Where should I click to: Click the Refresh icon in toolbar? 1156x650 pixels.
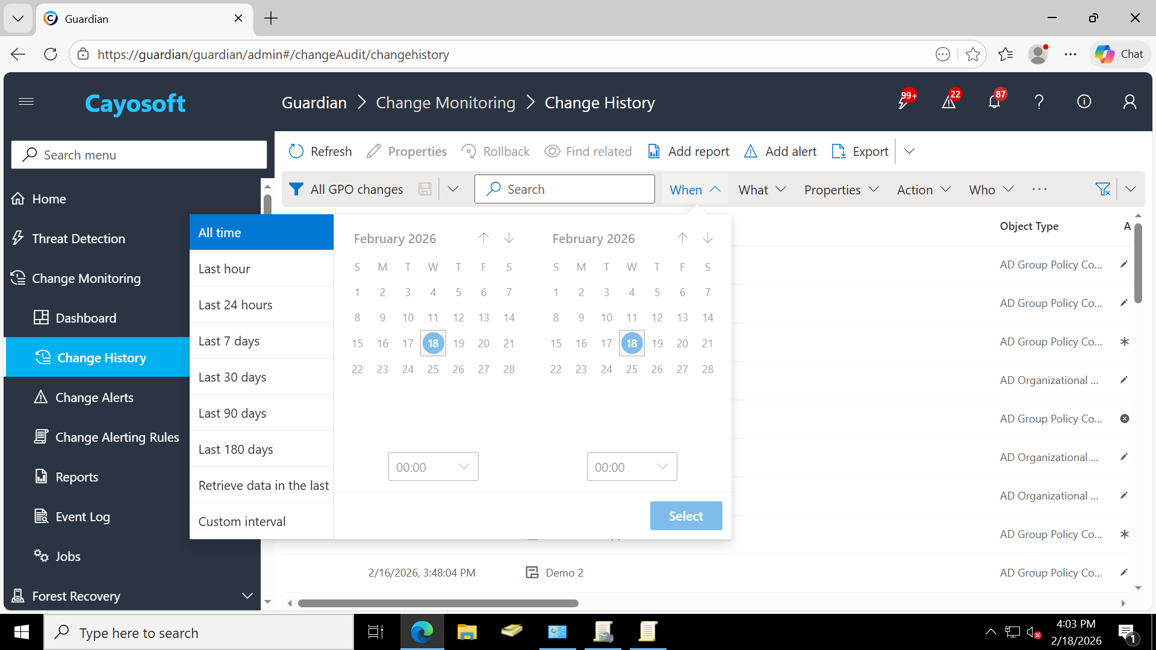point(296,151)
